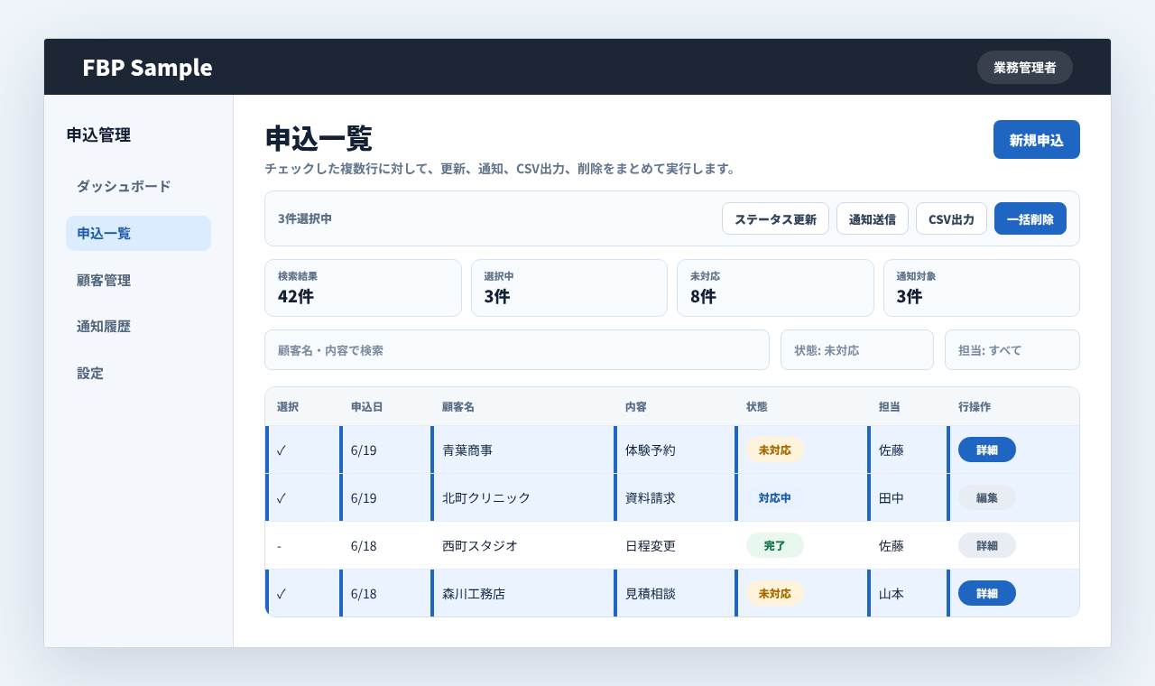This screenshot has width=1155, height=686.
Task: Focus the 顧客名・内容で検索 search field
Action: click(517, 349)
